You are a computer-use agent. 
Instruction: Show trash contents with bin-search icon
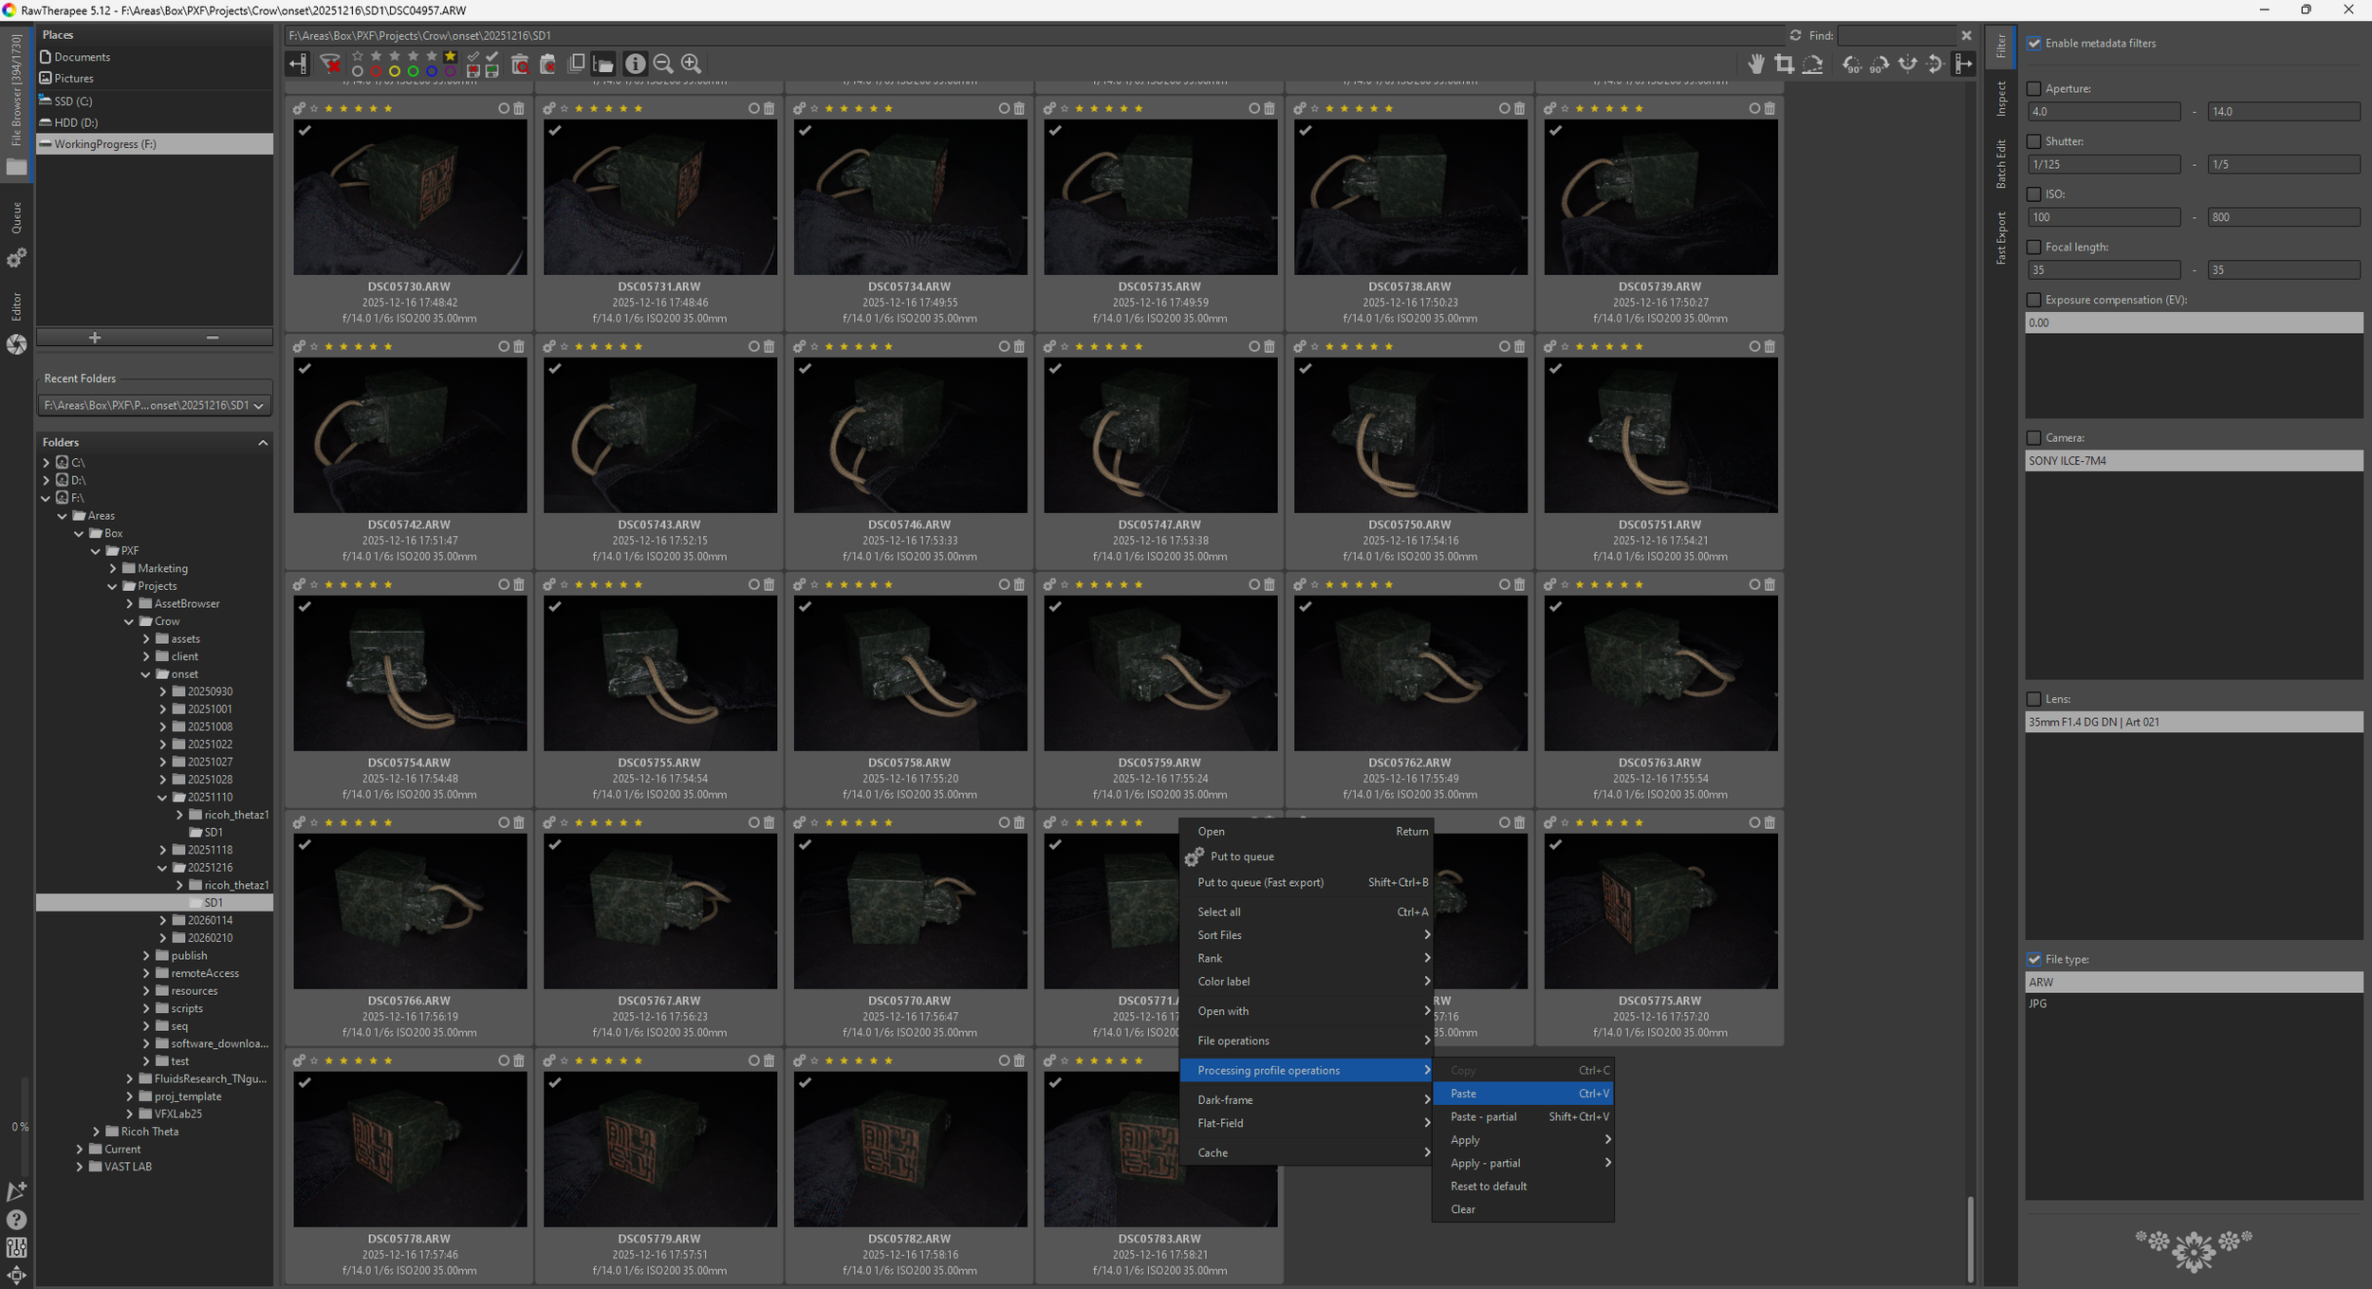(x=520, y=64)
